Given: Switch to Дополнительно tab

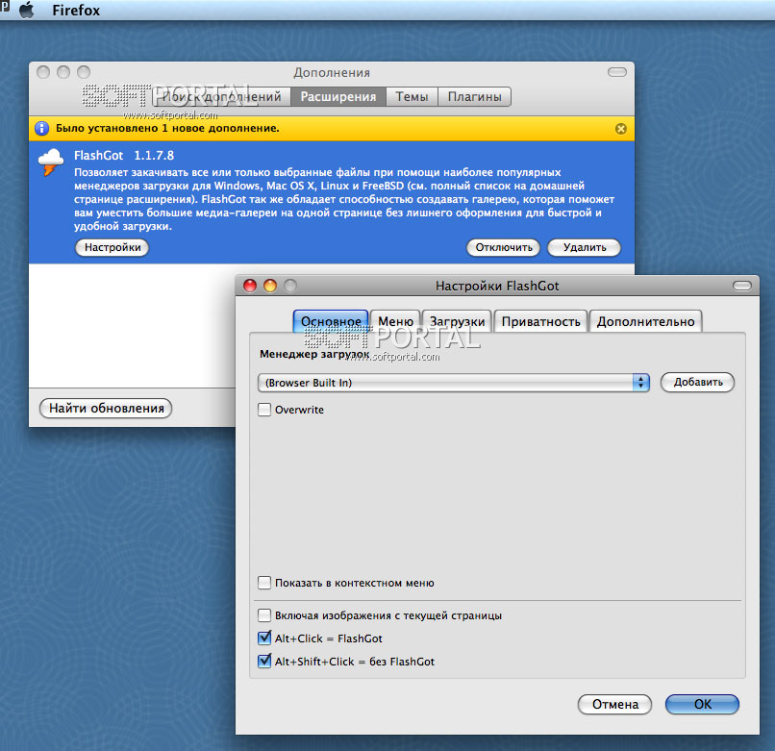Looking at the screenshot, I should [x=645, y=321].
